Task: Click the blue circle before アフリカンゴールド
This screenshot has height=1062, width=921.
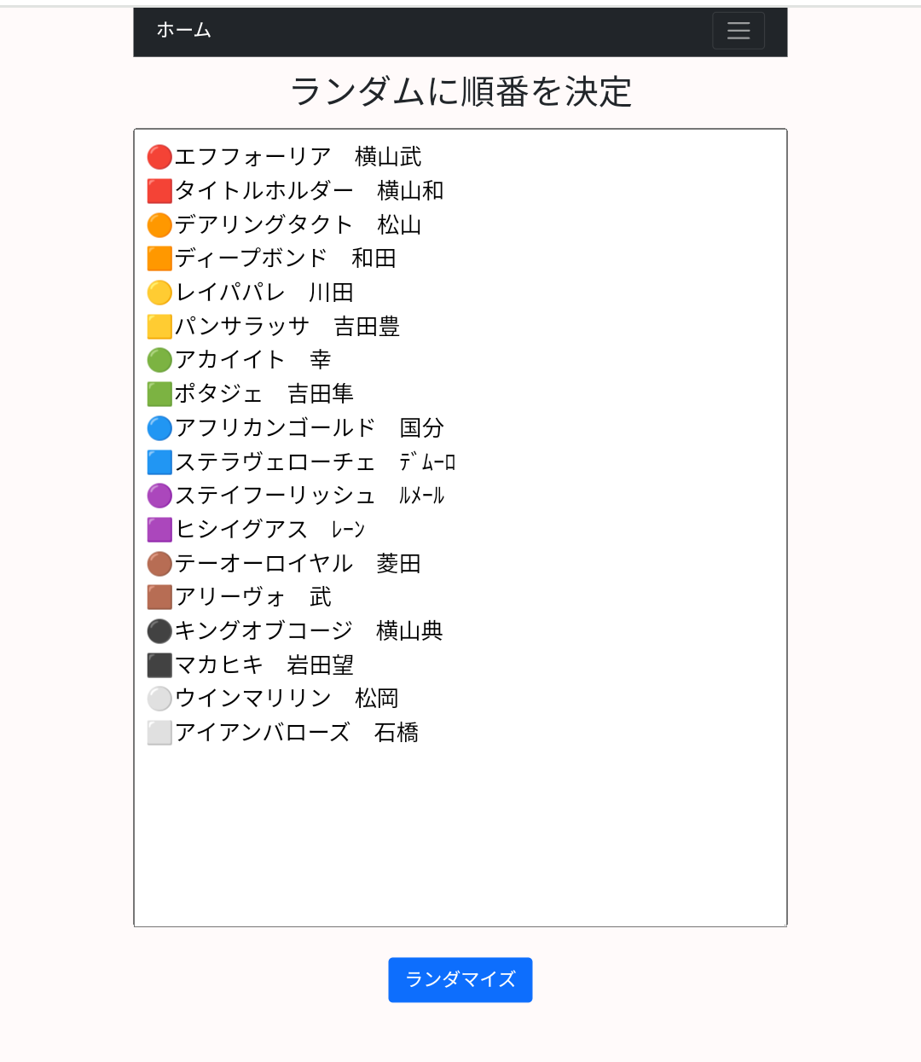Action: click(x=159, y=428)
